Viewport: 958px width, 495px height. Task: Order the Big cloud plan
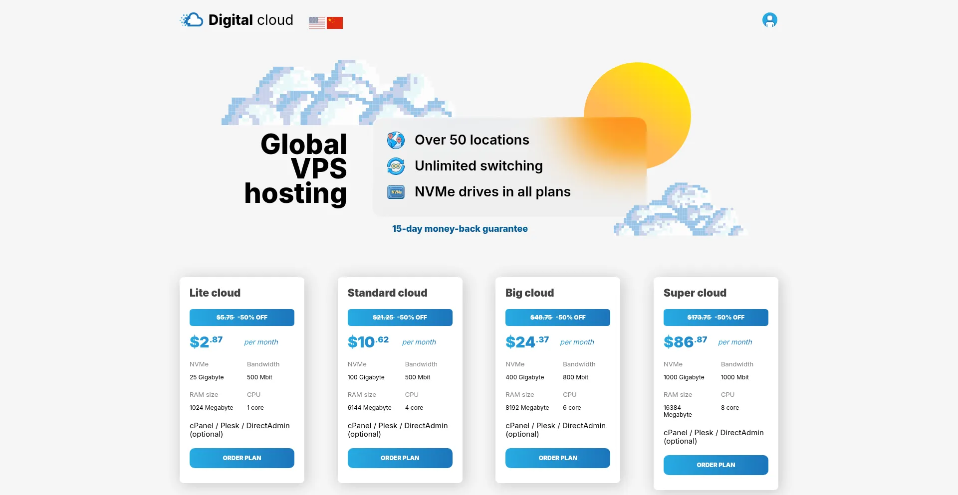pos(557,458)
